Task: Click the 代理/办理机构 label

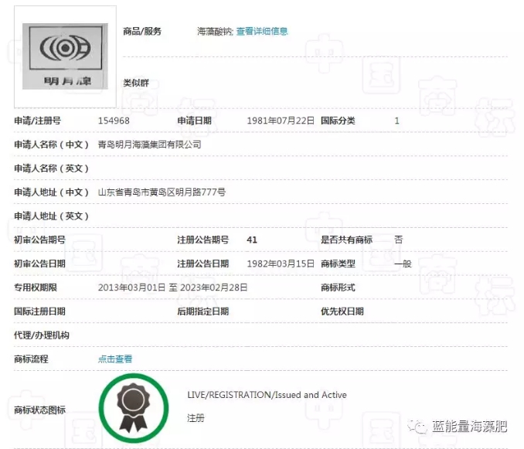Action: pos(42,335)
